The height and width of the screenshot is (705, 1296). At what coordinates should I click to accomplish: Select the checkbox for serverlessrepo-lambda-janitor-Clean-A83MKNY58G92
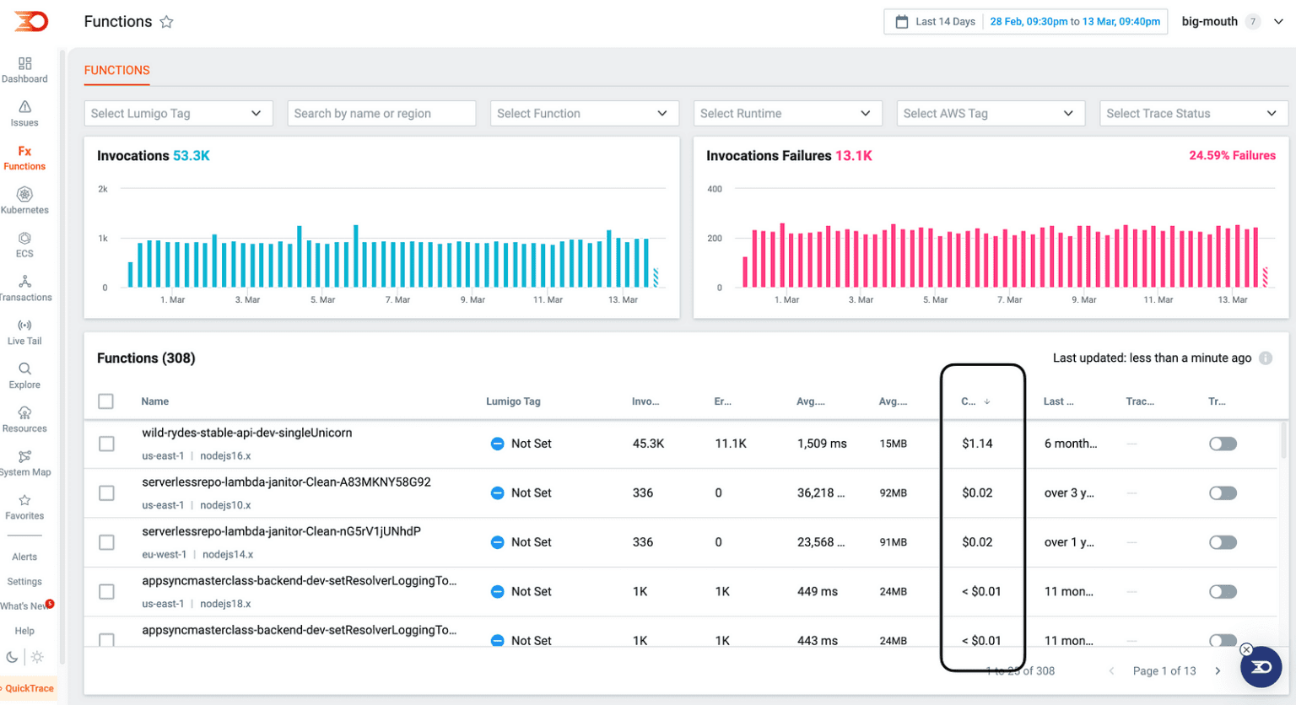click(105, 492)
